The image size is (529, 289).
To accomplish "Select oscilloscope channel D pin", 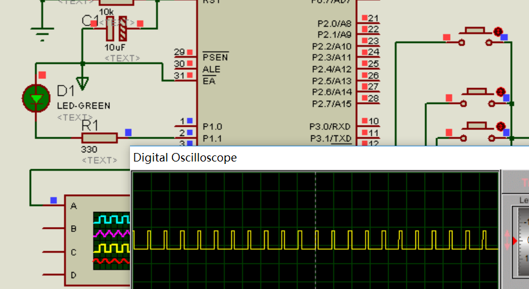I will (x=53, y=275).
